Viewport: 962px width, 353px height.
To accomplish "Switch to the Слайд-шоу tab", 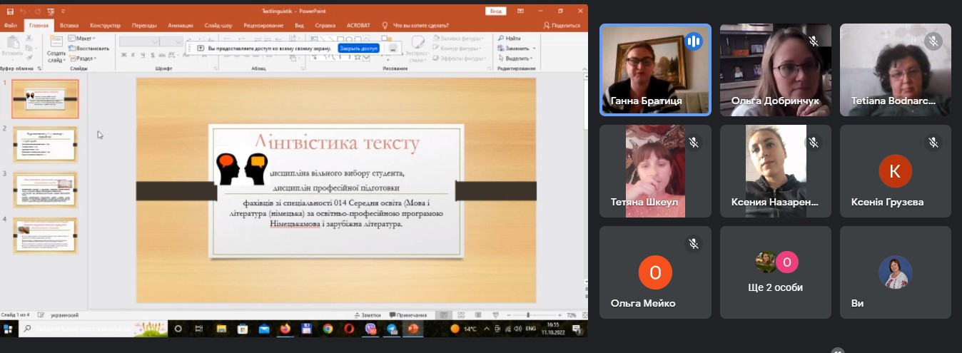I will click(218, 25).
